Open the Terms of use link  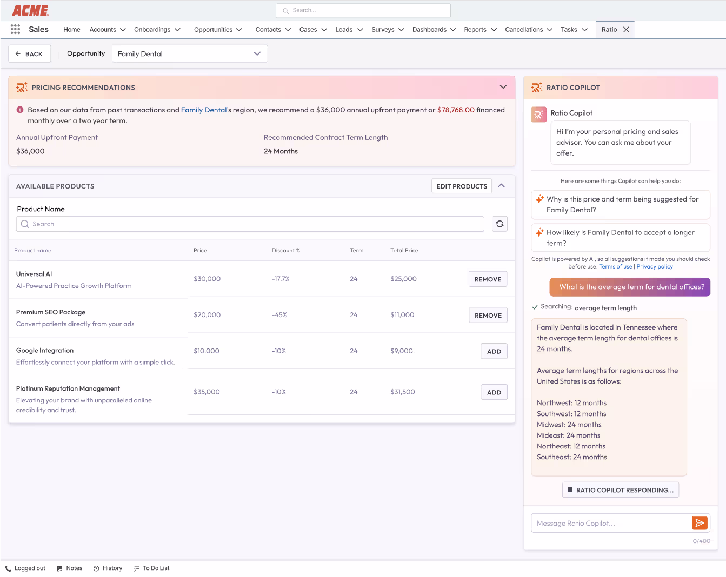[615, 266]
